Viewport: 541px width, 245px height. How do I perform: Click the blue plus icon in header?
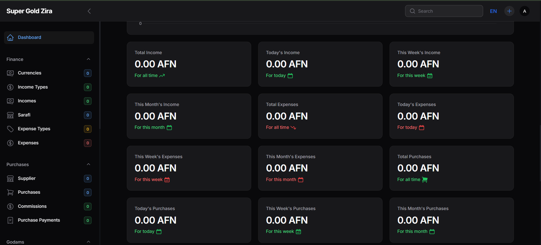[509, 11]
